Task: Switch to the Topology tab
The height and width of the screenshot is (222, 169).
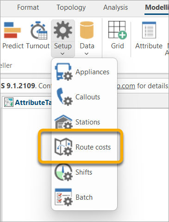Action: (x=71, y=8)
